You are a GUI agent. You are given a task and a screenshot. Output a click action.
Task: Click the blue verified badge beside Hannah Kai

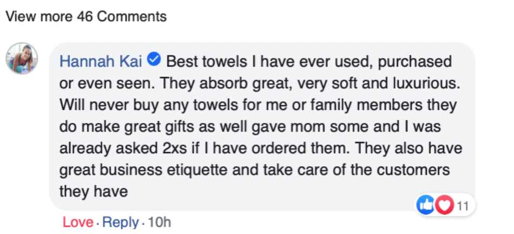(154, 61)
